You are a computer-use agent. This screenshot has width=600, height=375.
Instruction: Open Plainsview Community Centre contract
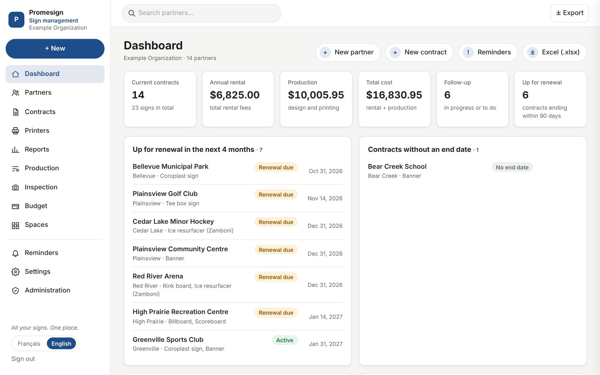(237, 253)
